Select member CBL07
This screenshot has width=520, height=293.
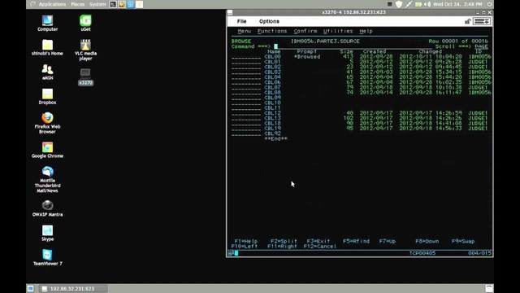click(x=273, y=88)
